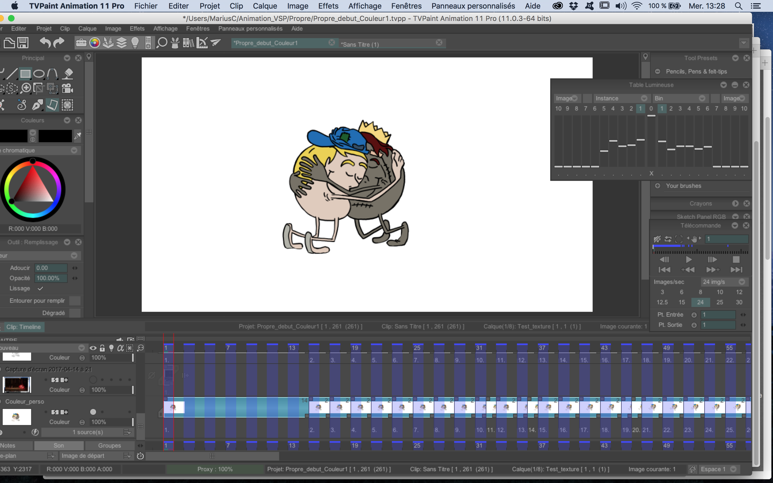773x483 pixels.
Task: Select the transform box tool
Action: click(53, 88)
